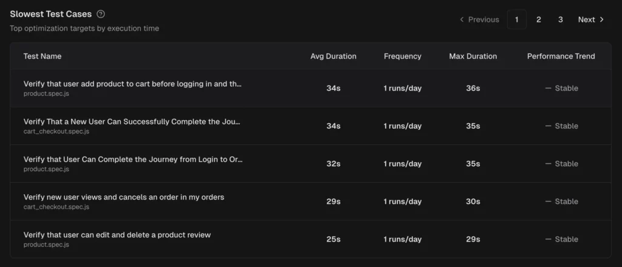Open the Login to Order journey test
Viewport: 622px width, 267px height.
pos(133,159)
